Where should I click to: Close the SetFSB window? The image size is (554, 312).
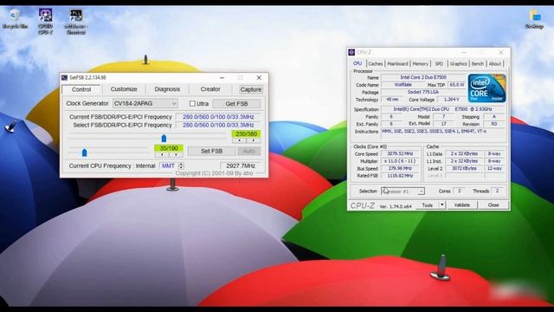259,77
